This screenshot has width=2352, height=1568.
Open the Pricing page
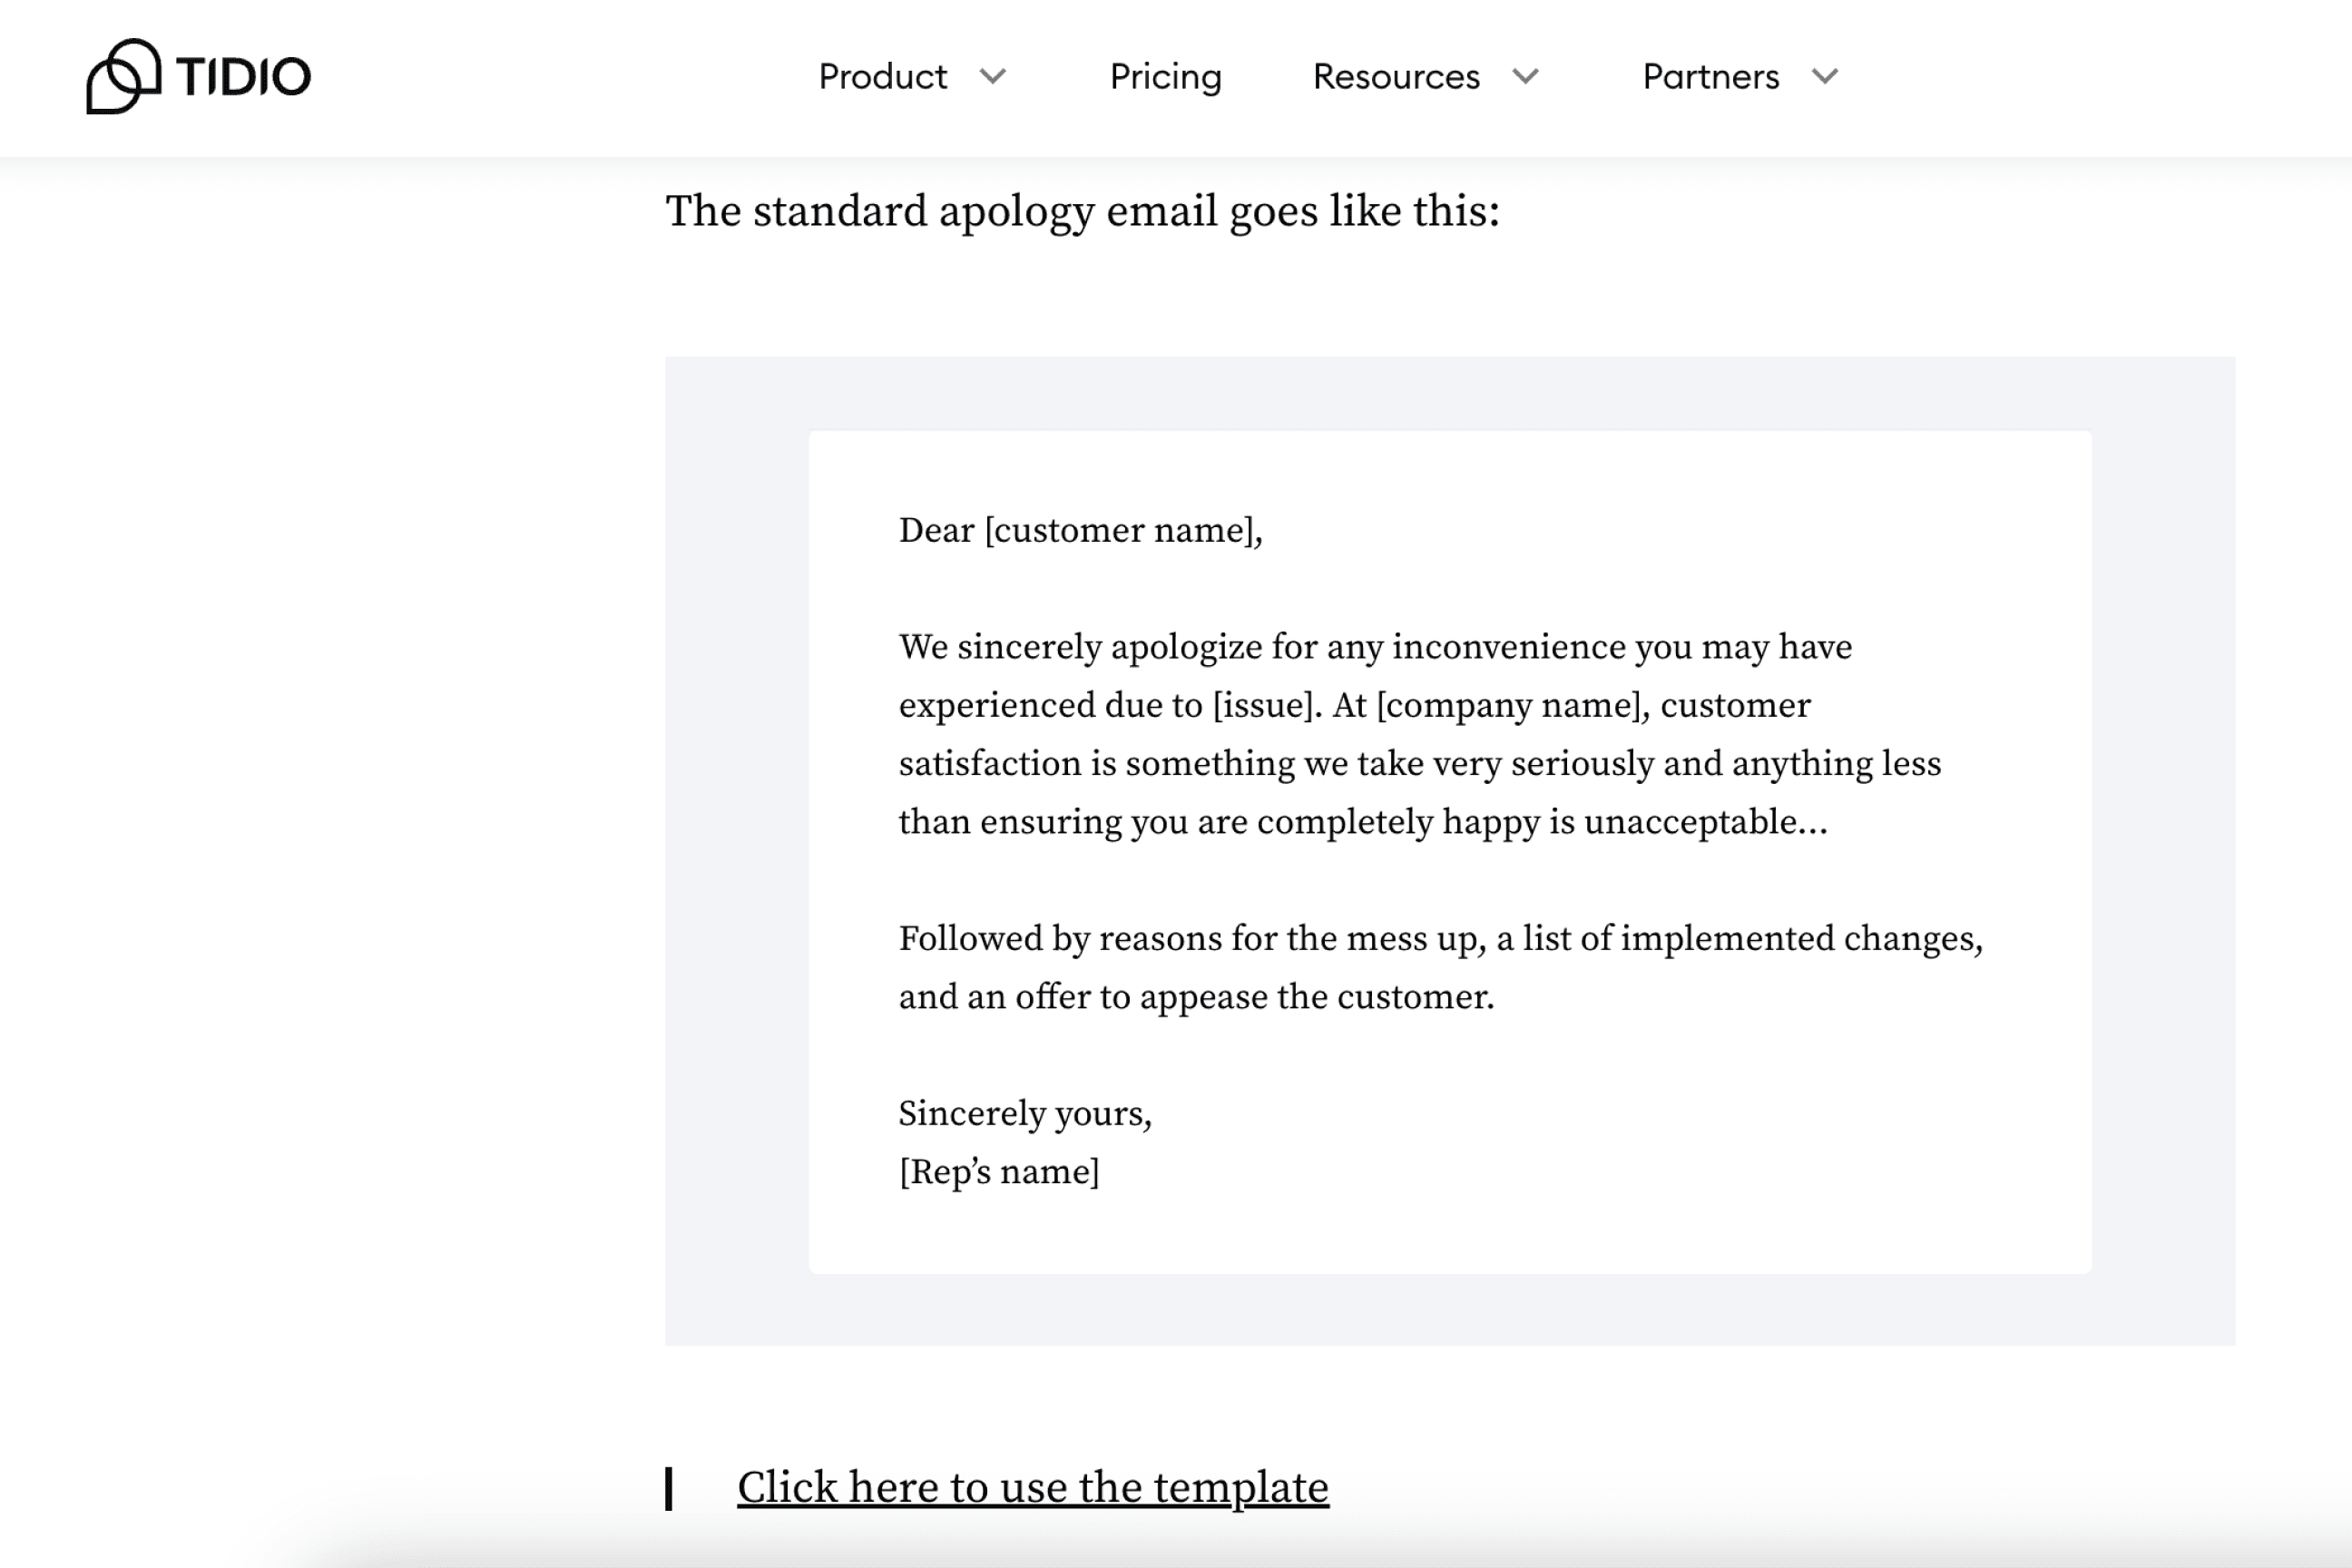(x=1166, y=77)
